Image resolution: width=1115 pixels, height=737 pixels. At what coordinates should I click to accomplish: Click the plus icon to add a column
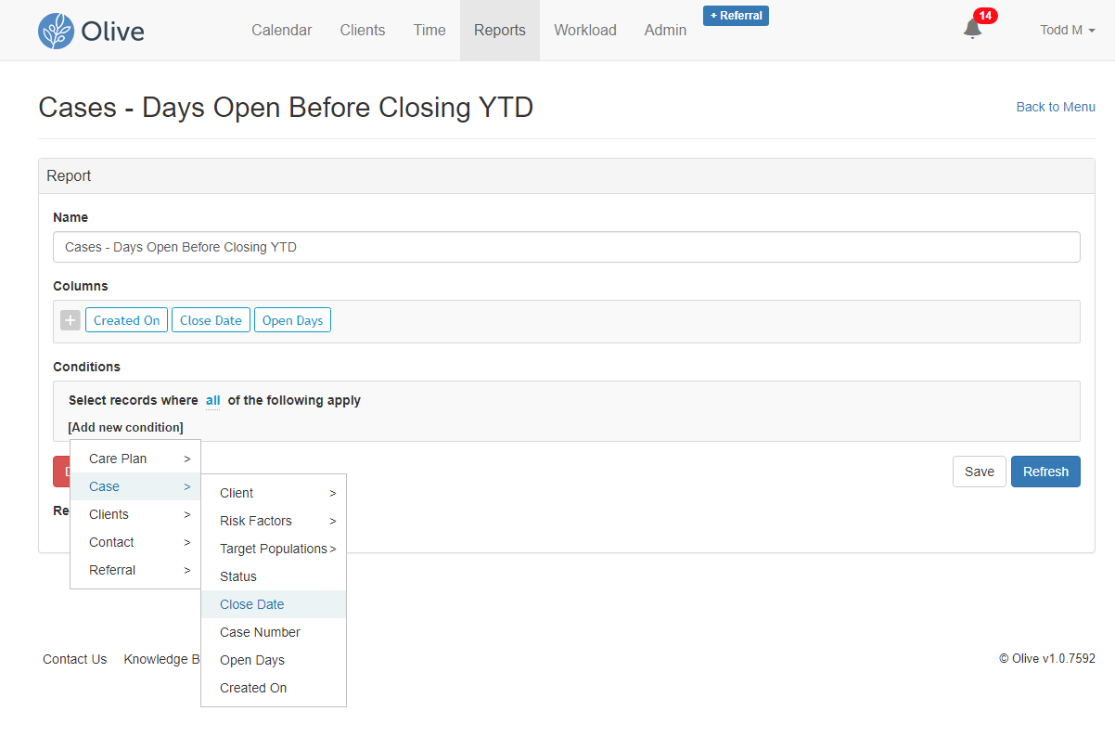coord(70,320)
